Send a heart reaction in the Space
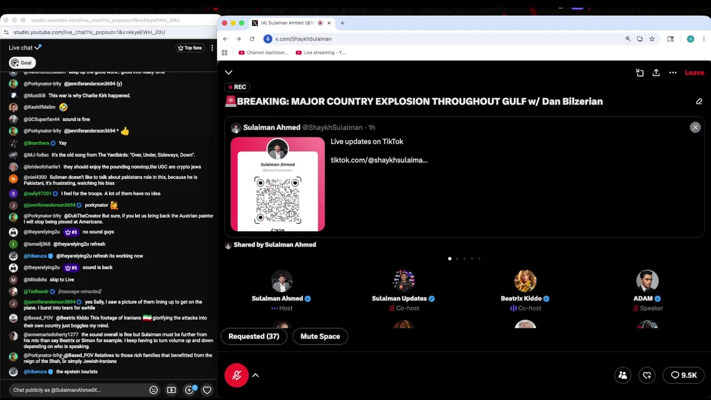Viewport: 711px width, 400px height. (x=647, y=376)
